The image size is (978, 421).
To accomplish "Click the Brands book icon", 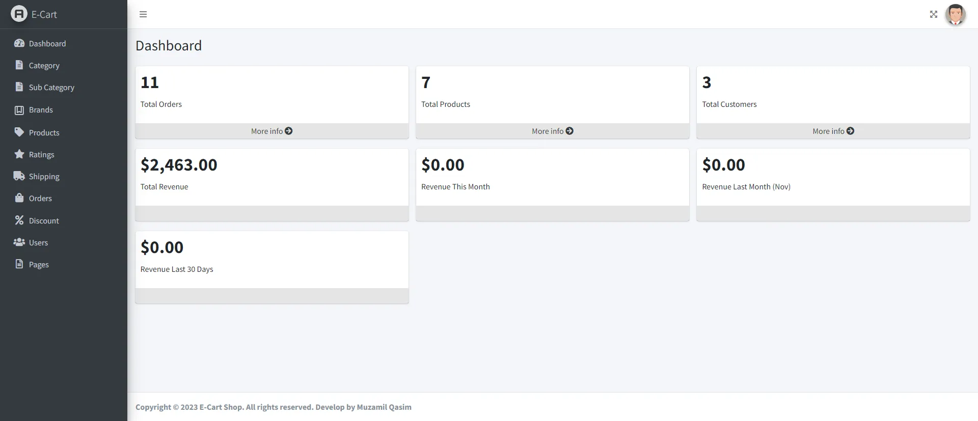I will tap(19, 110).
